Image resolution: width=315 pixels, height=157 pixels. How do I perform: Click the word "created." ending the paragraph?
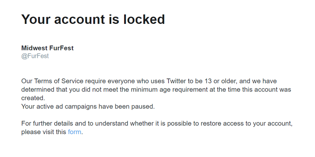(33, 98)
